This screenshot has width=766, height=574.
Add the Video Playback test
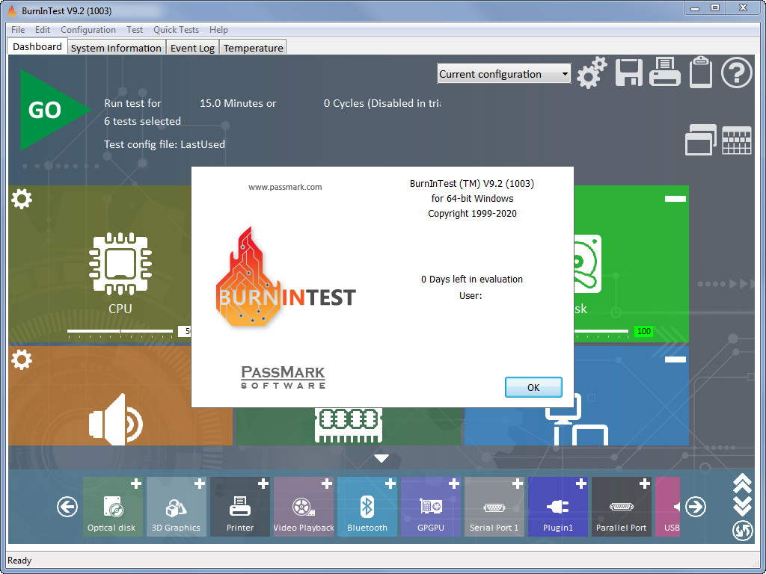pos(327,484)
